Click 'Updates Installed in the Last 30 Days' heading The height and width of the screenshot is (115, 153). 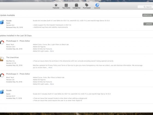coord(16,36)
